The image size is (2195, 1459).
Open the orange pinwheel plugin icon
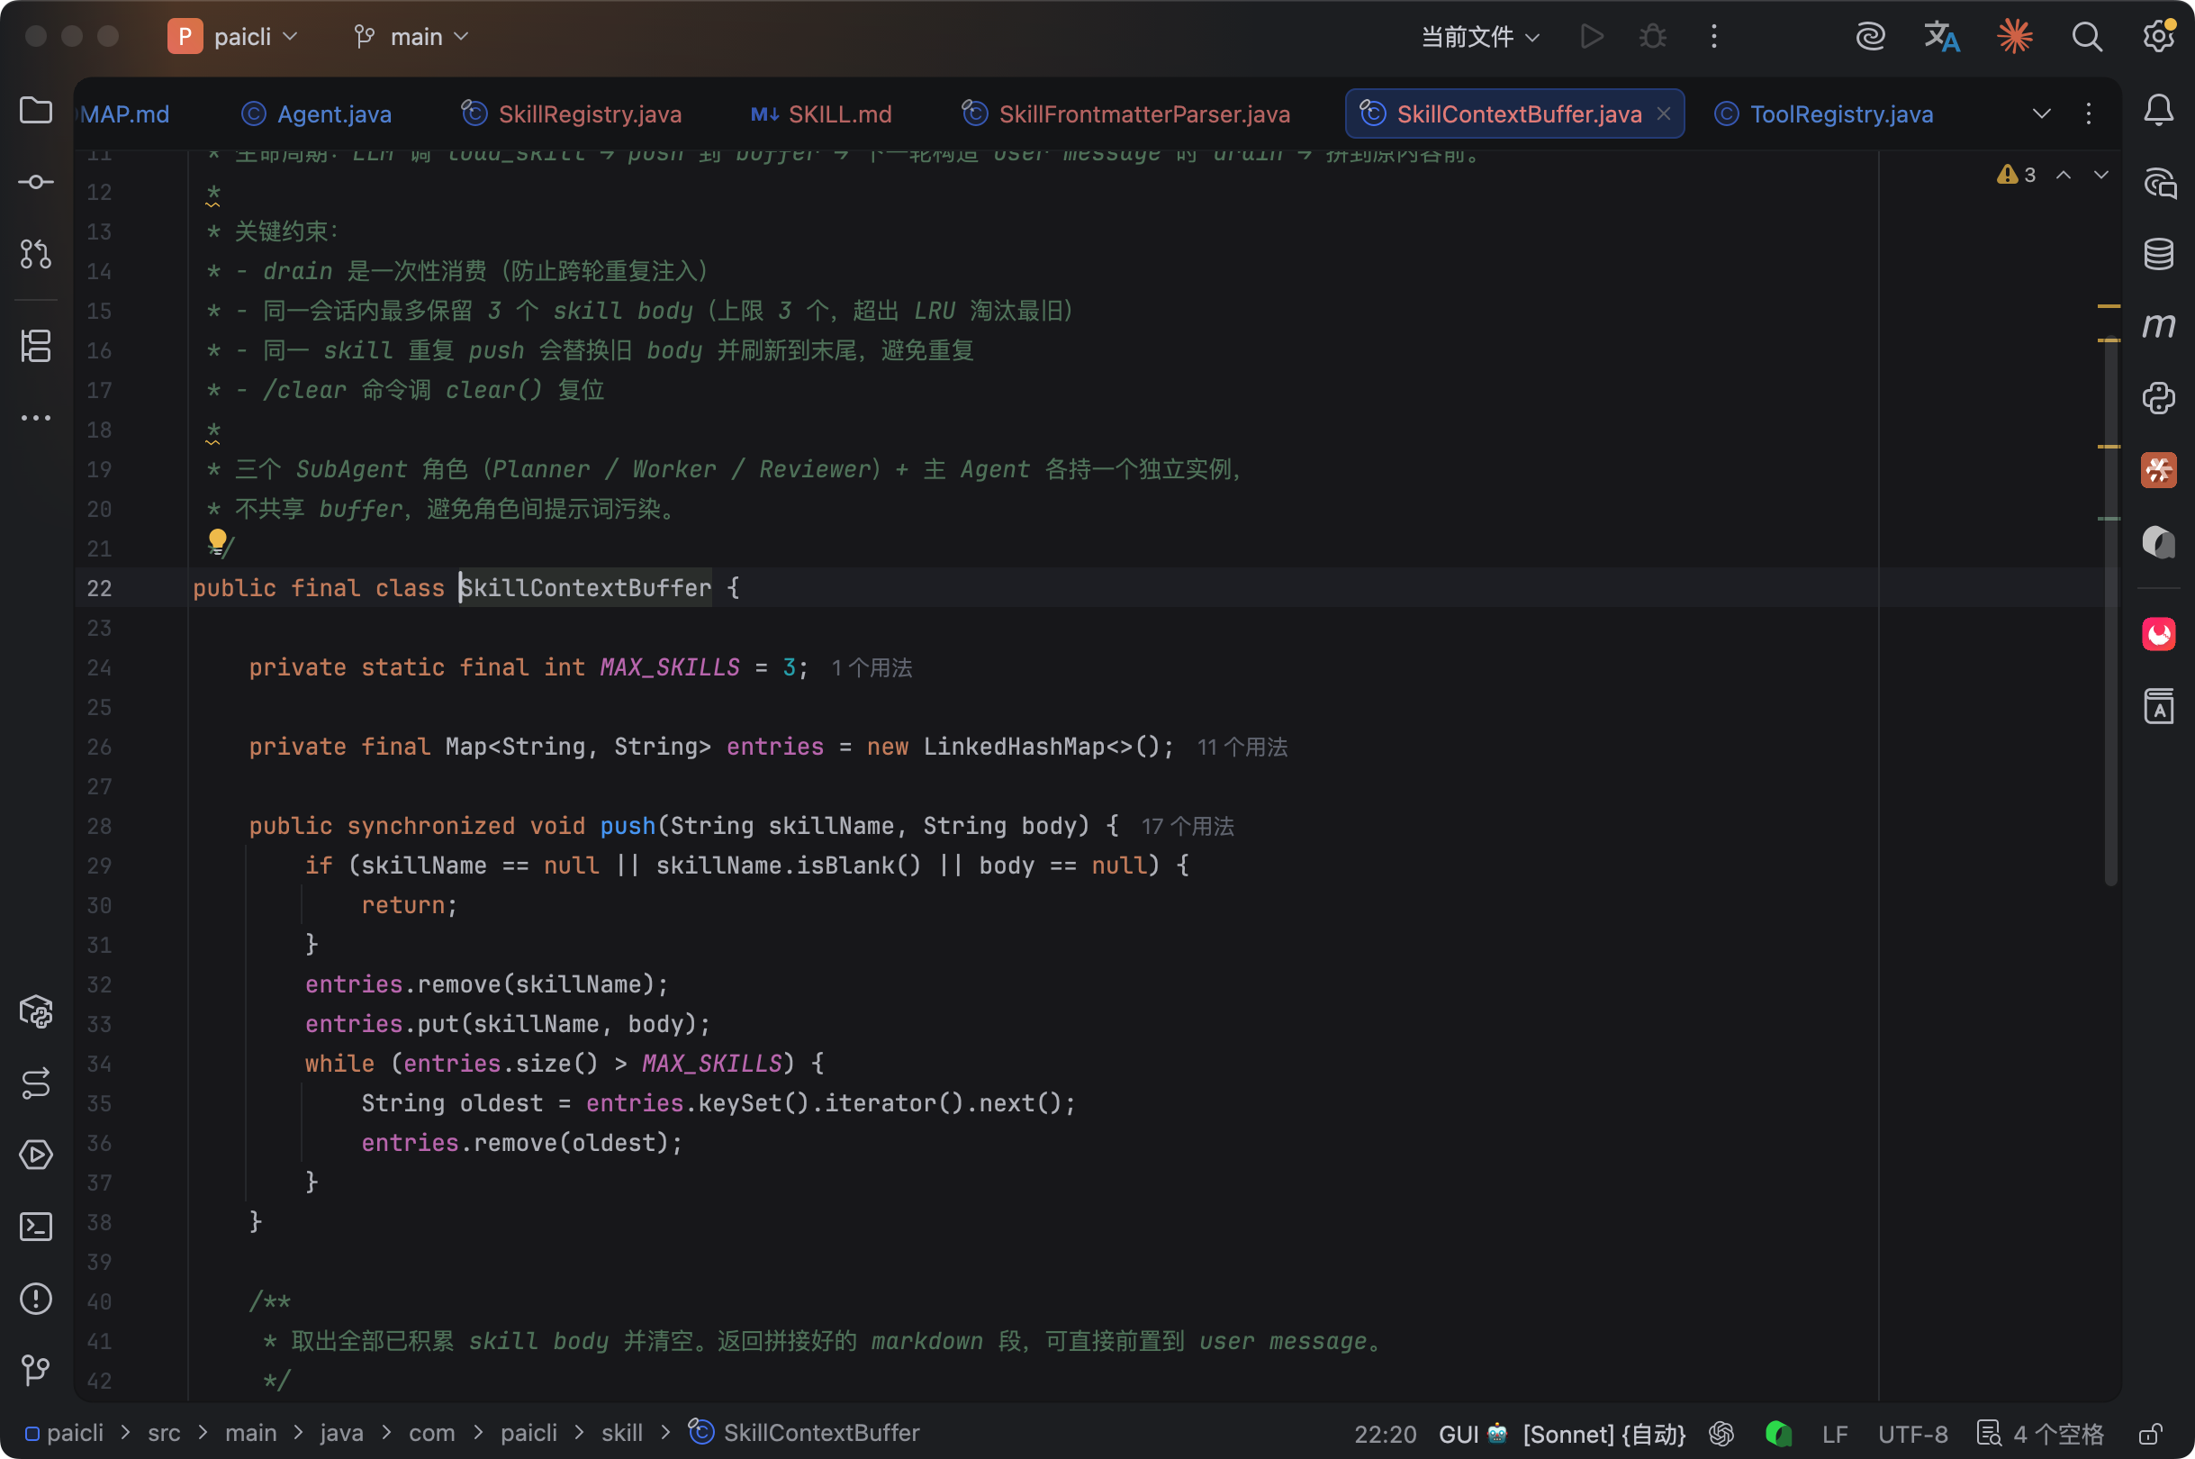click(2159, 470)
